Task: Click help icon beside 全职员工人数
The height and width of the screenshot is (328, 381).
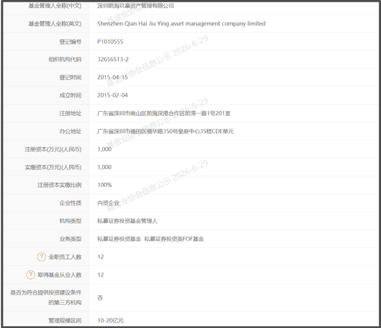Action: (41, 257)
